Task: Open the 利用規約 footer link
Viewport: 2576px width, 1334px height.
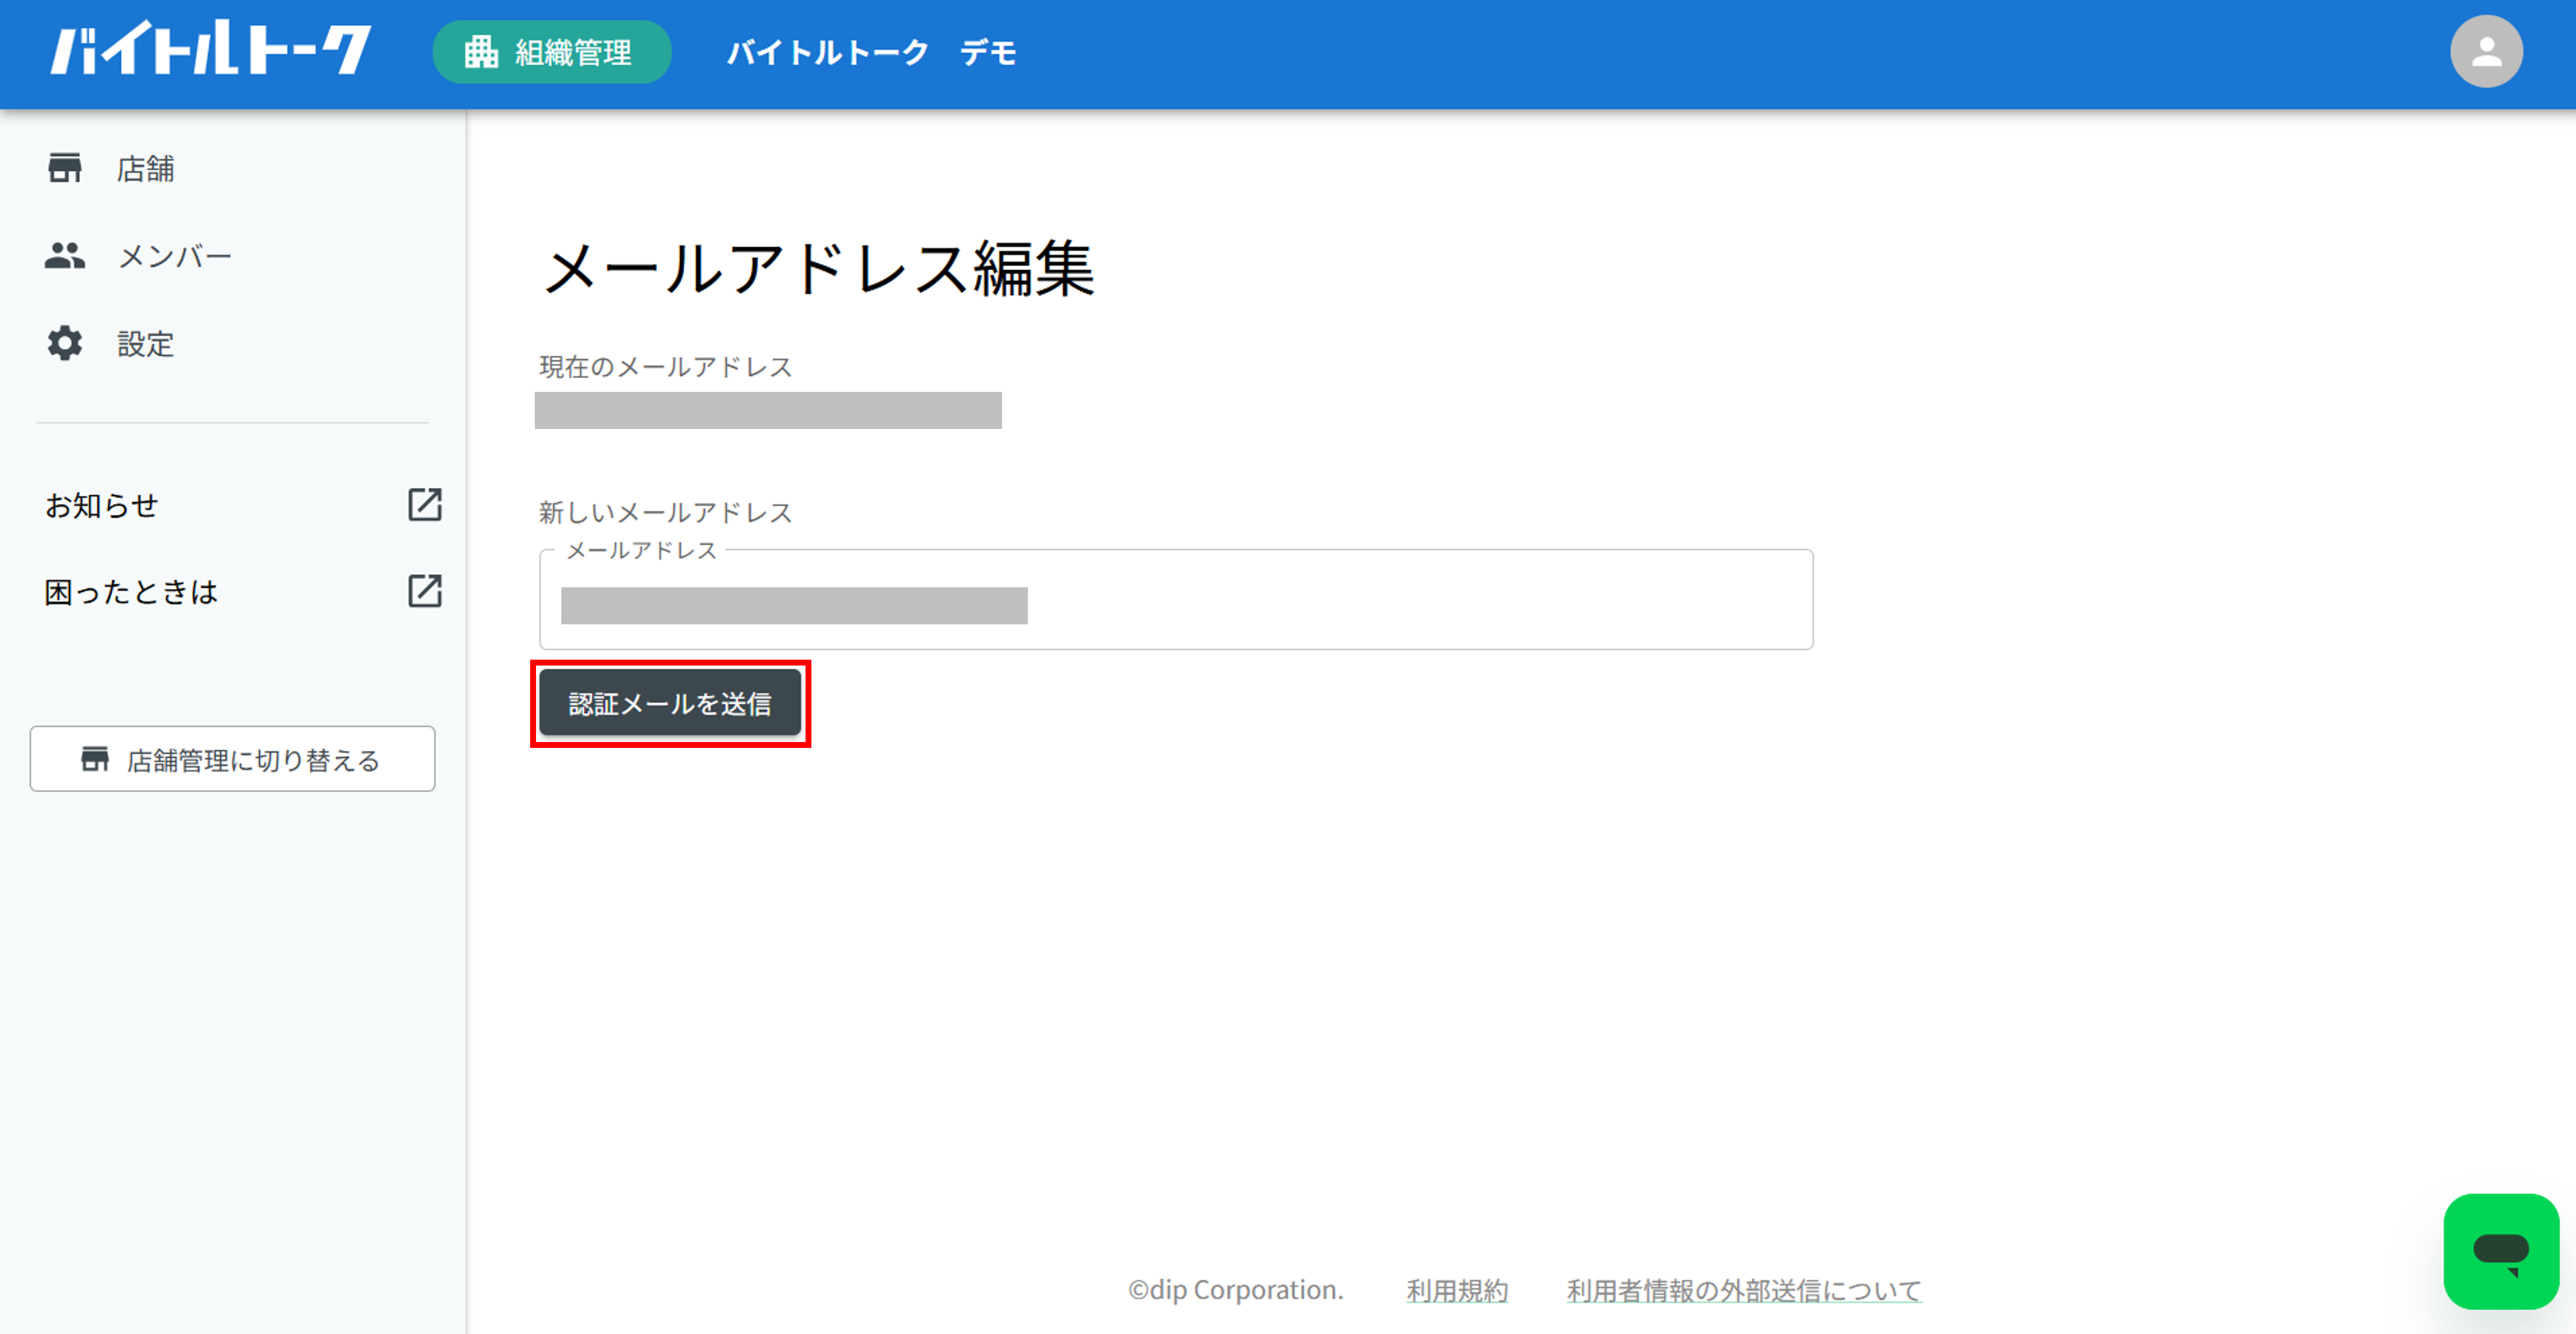Action: [x=1457, y=1291]
